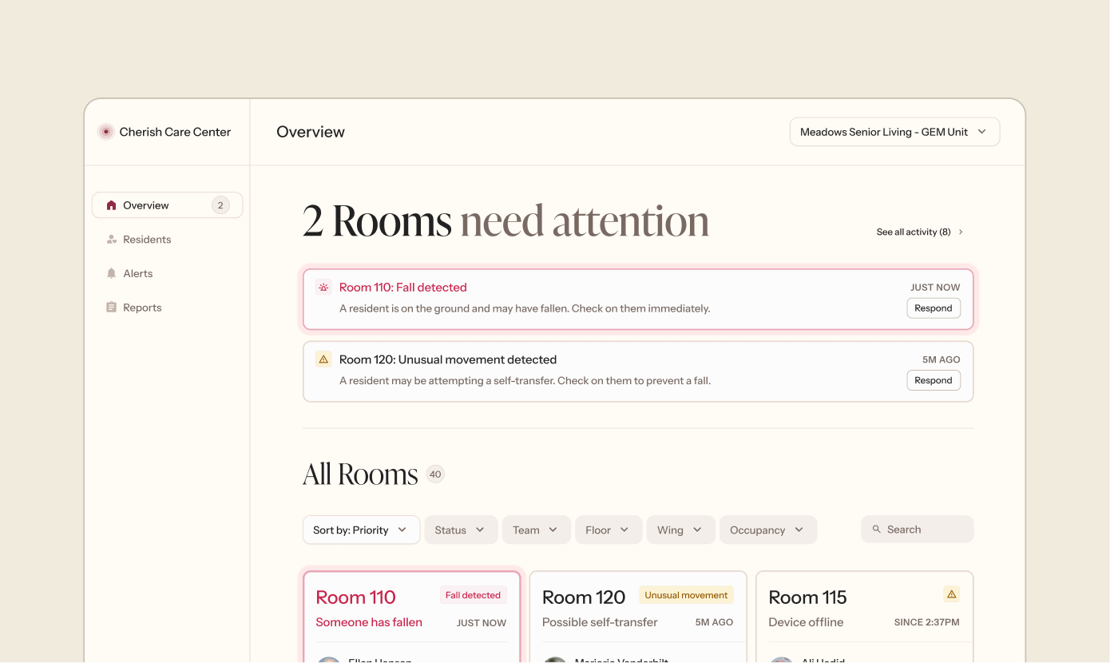Screen dimensions: 1110x663
Task: Click the Device offline text on Room 115
Action: tap(806, 622)
